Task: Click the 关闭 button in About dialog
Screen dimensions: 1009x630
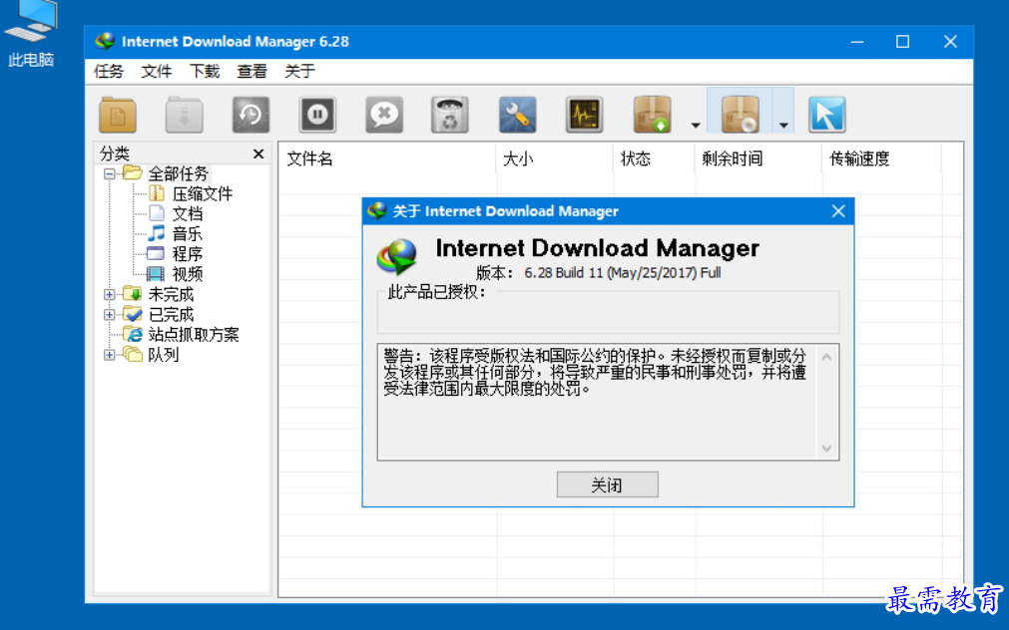Action: click(607, 484)
